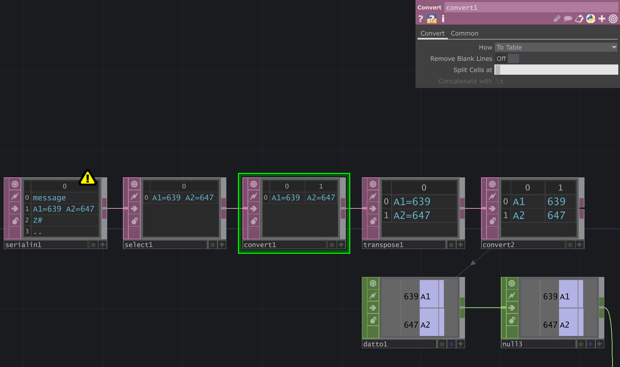
Task: Open the How dropdown set to To Table
Action: point(556,47)
